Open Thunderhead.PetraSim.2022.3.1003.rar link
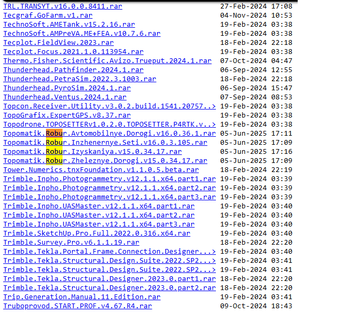The image size is (349, 312). point(80,79)
